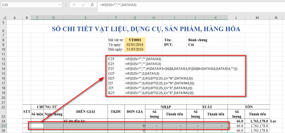
Task: Select column F header
Action: click(116, 18)
